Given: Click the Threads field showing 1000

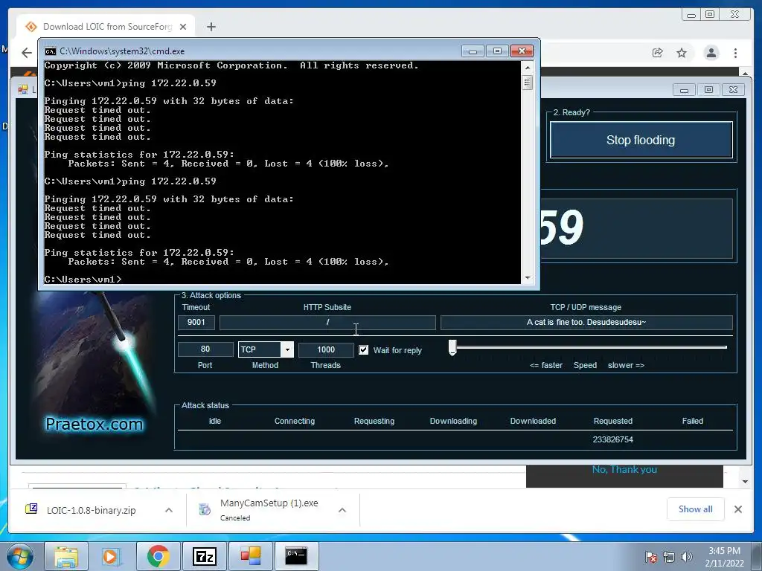Looking at the screenshot, I should tap(326, 349).
